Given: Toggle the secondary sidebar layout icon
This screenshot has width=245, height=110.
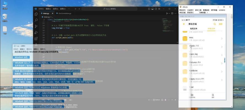Looking at the screenshot, I should coord(156,9).
